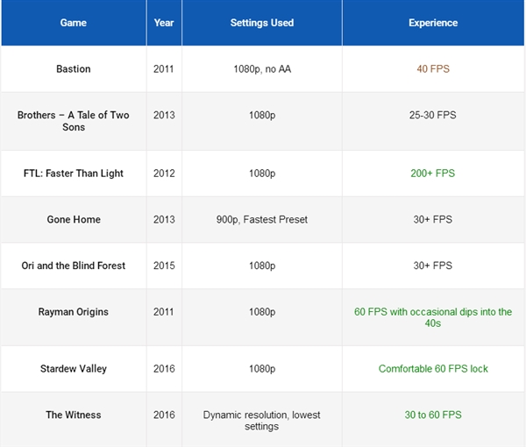Click the "Game" column header
This screenshot has width=526, height=447.
coord(74,23)
